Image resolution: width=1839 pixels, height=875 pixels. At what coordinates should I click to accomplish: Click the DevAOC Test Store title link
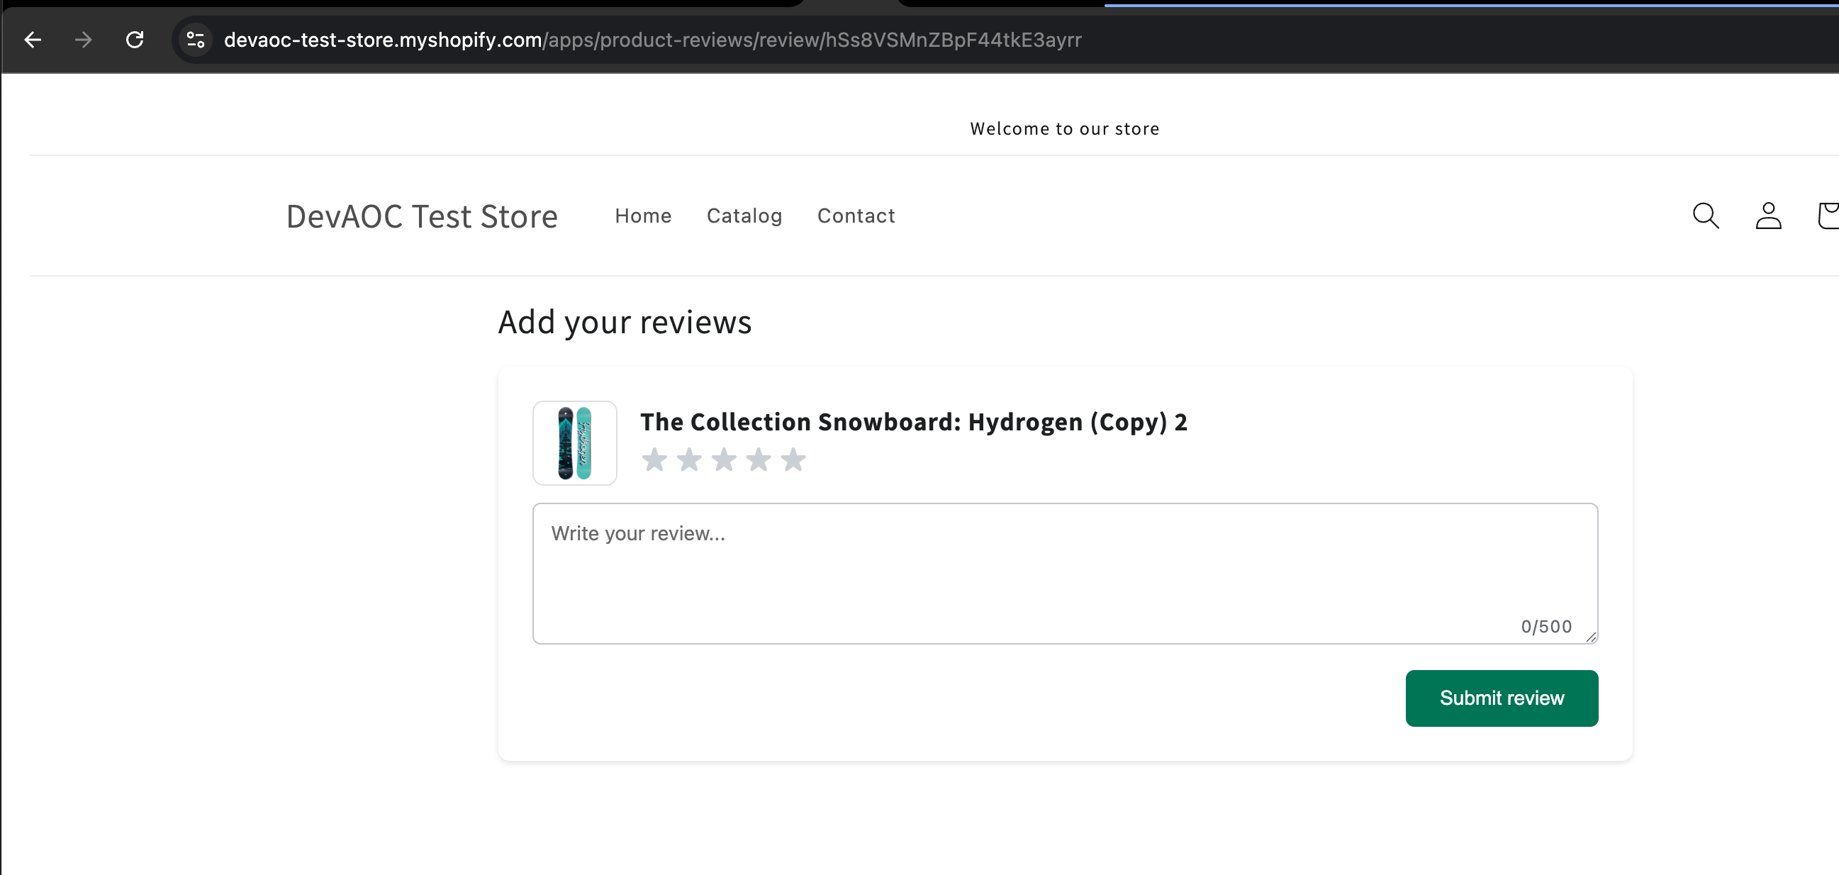pos(421,216)
